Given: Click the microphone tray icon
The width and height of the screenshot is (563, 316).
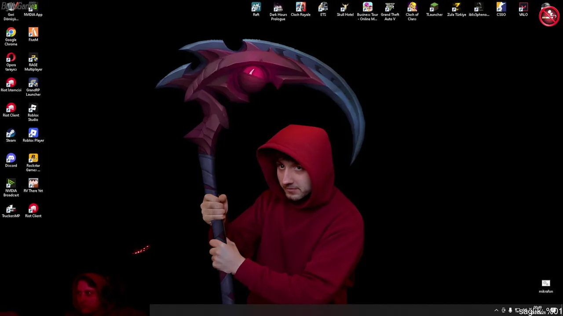Looking at the screenshot, I should (x=510, y=310).
